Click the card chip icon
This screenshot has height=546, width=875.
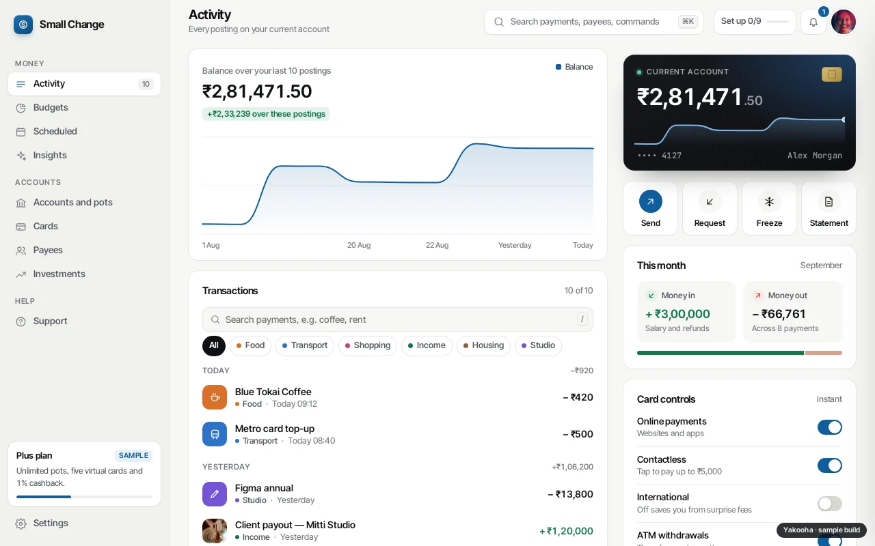pos(832,74)
